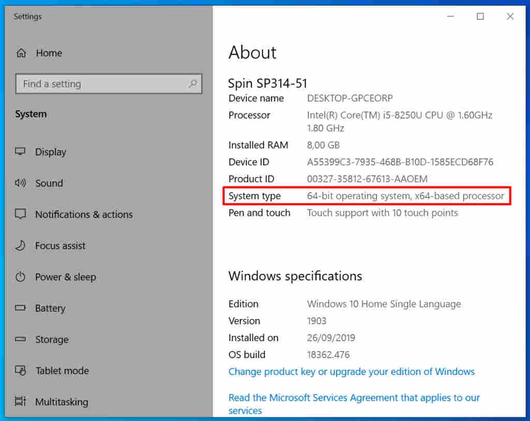
Task: Click the System category heading in sidebar
Action: tap(31, 114)
